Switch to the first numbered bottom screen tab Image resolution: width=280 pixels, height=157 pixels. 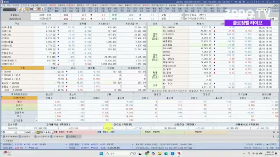tap(10, 137)
